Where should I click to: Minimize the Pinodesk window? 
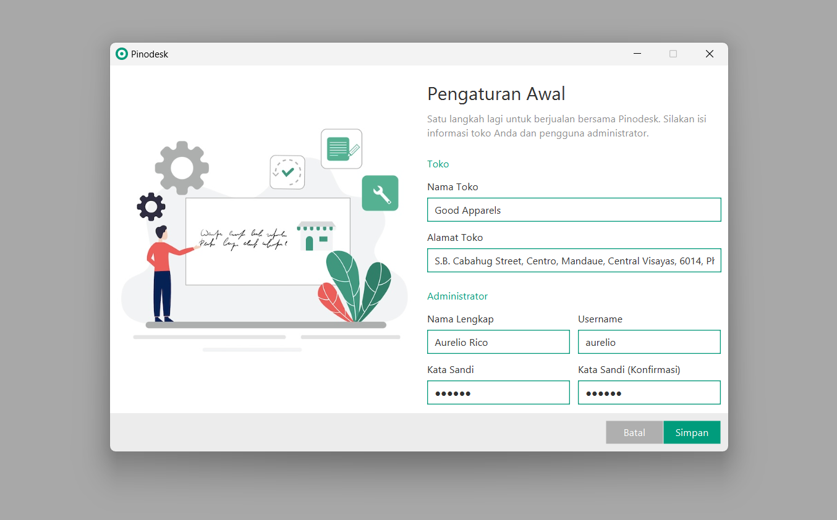point(637,54)
